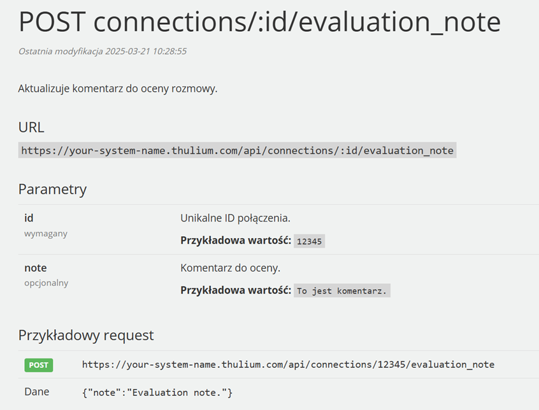This screenshot has width=539, height=410.
Task: Click the id parameter name
Action: click(29, 218)
